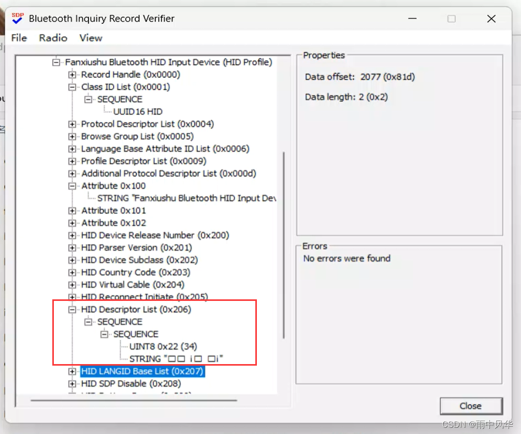Expand HID Parser Version (0x201)
This screenshot has width=521, height=434.
click(x=72, y=248)
